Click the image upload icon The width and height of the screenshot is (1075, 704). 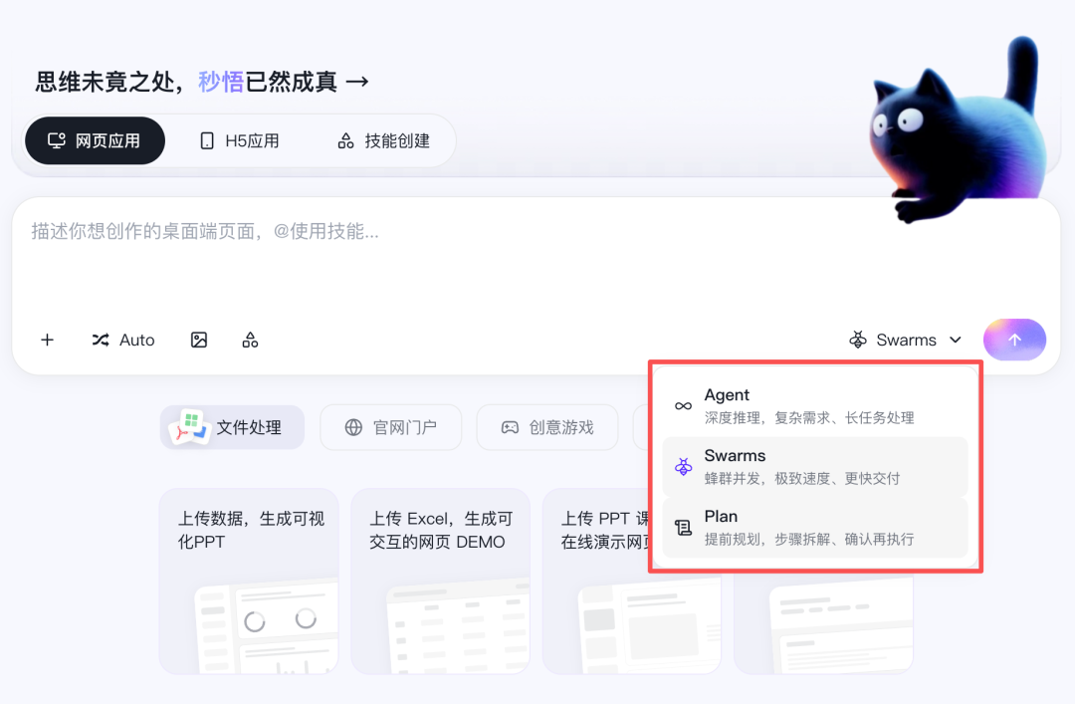tap(199, 340)
